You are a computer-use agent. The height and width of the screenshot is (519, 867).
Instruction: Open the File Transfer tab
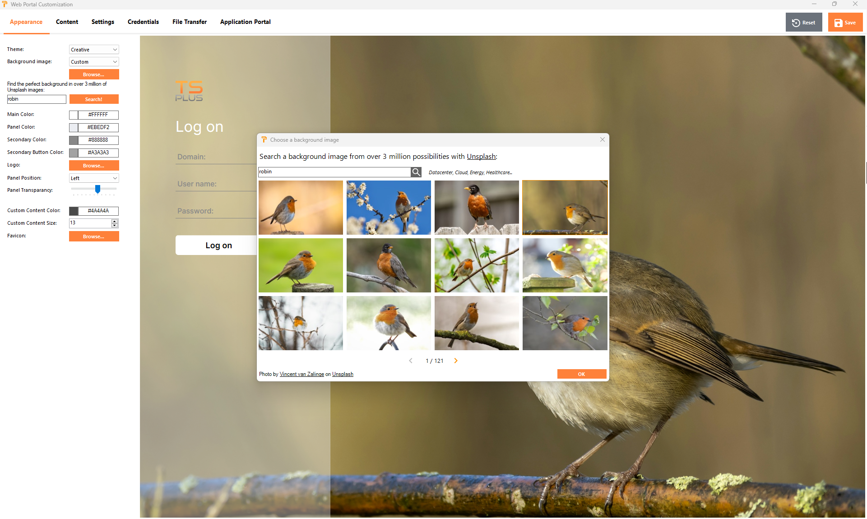[x=190, y=22]
